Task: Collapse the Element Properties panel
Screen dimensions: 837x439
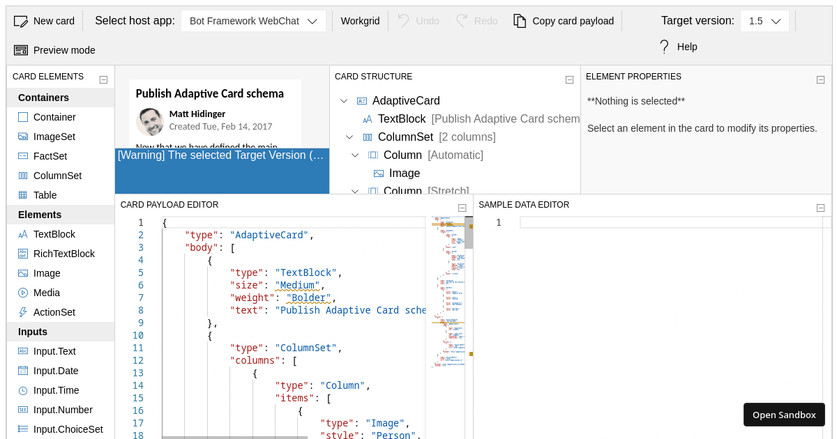Action: click(x=820, y=79)
